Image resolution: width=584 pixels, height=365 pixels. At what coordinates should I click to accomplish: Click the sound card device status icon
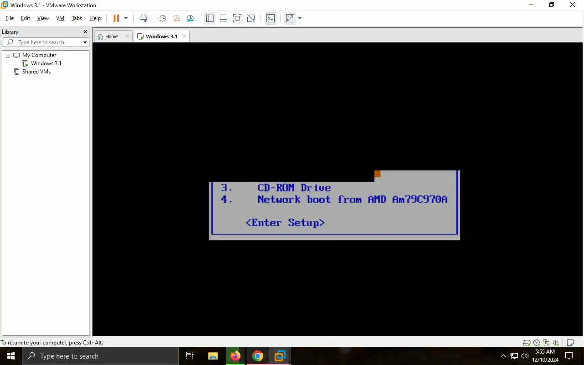556,343
